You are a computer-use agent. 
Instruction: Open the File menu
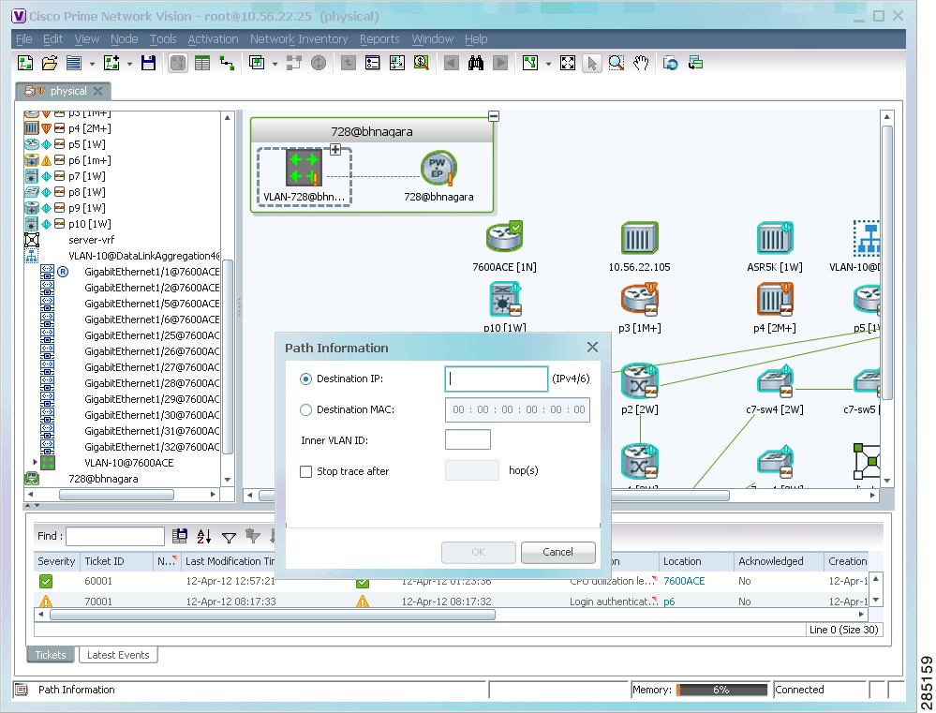[23, 38]
